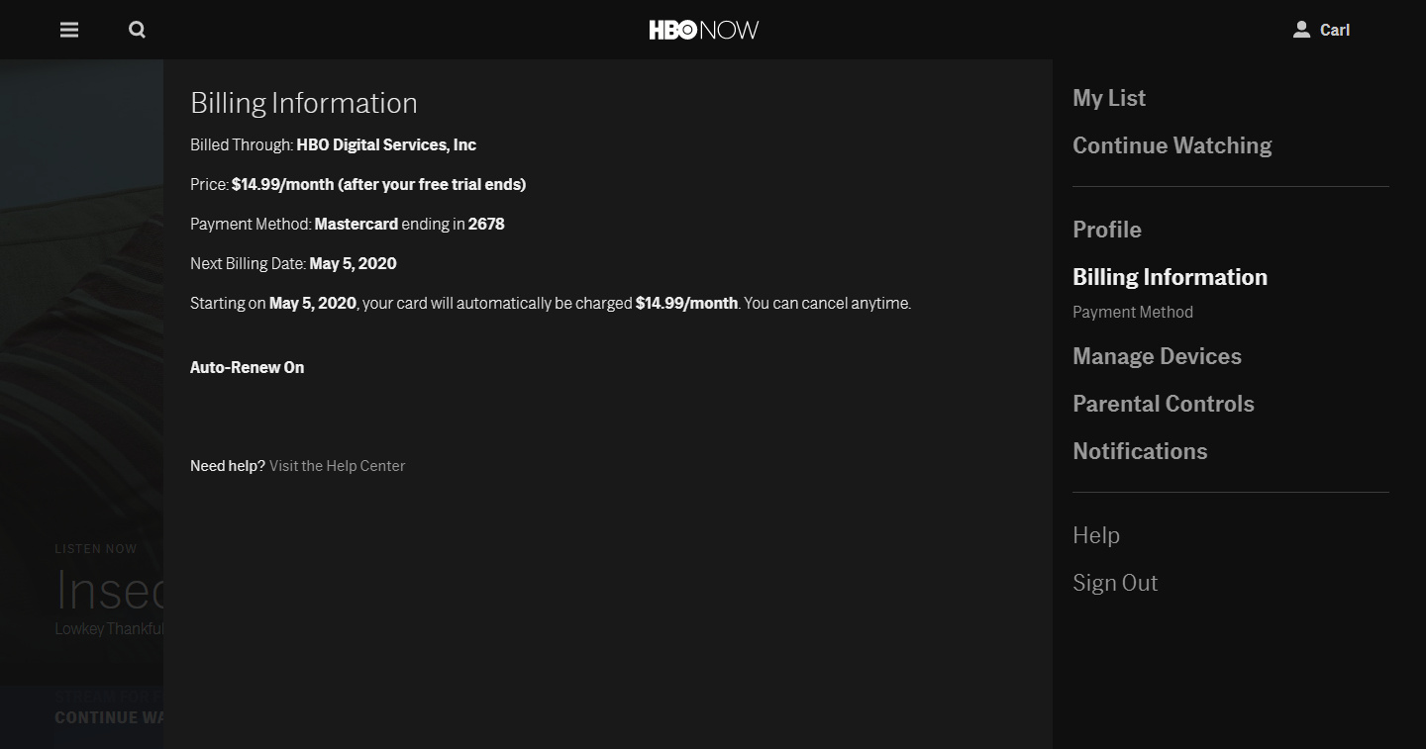1426x749 pixels.
Task: Go home via the HBO NOW logo
Action: [x=704, y=30]
